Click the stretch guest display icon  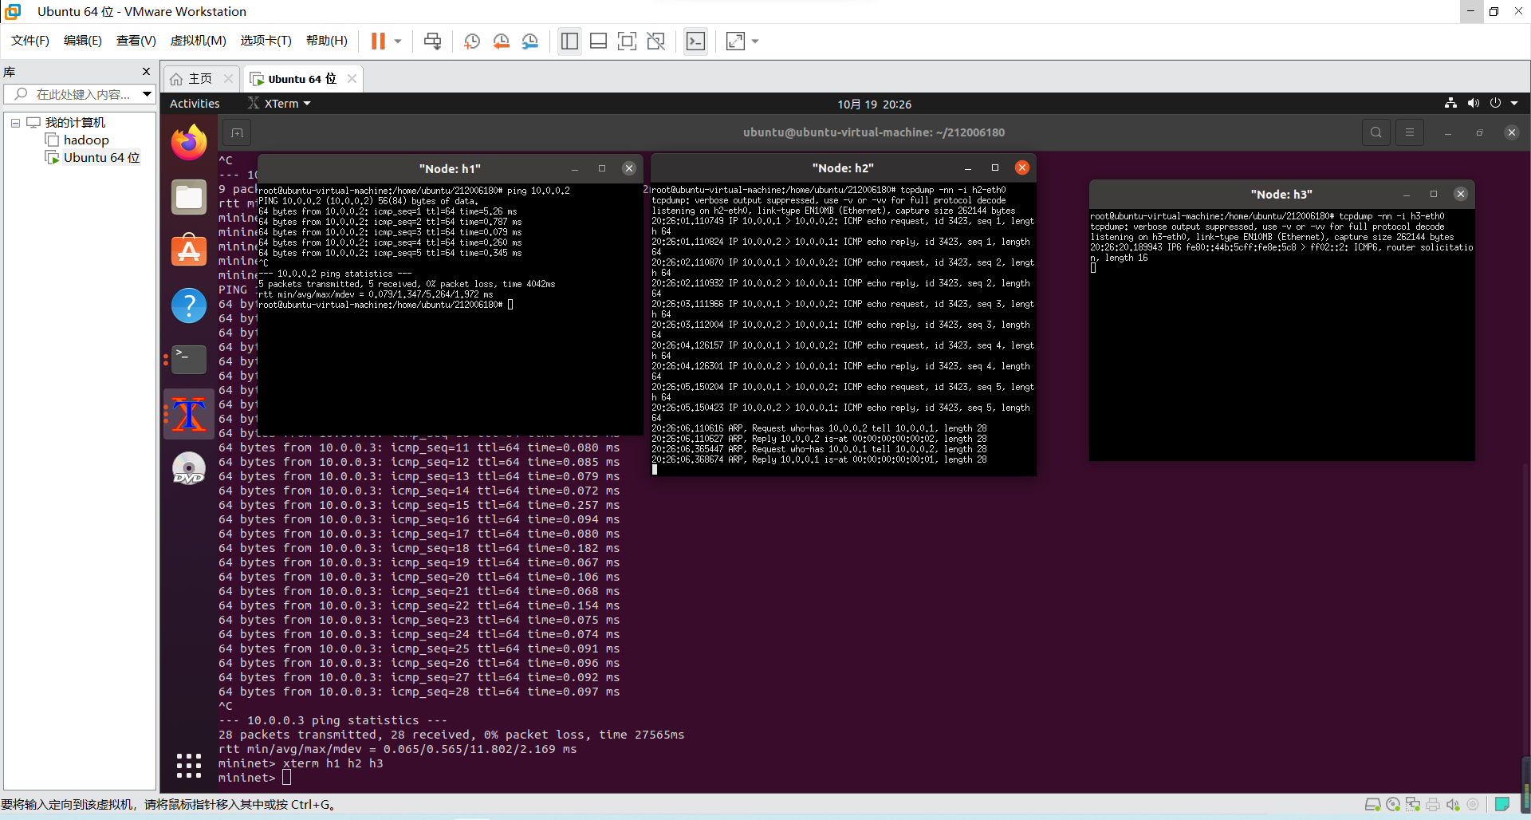coord(735,41)
